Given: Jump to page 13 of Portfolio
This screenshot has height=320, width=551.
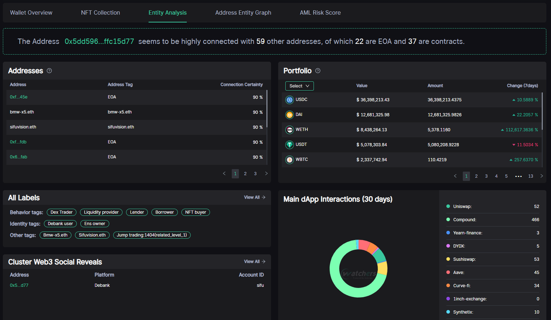Looking at the screenshot, I should click(x=530, y=176).
